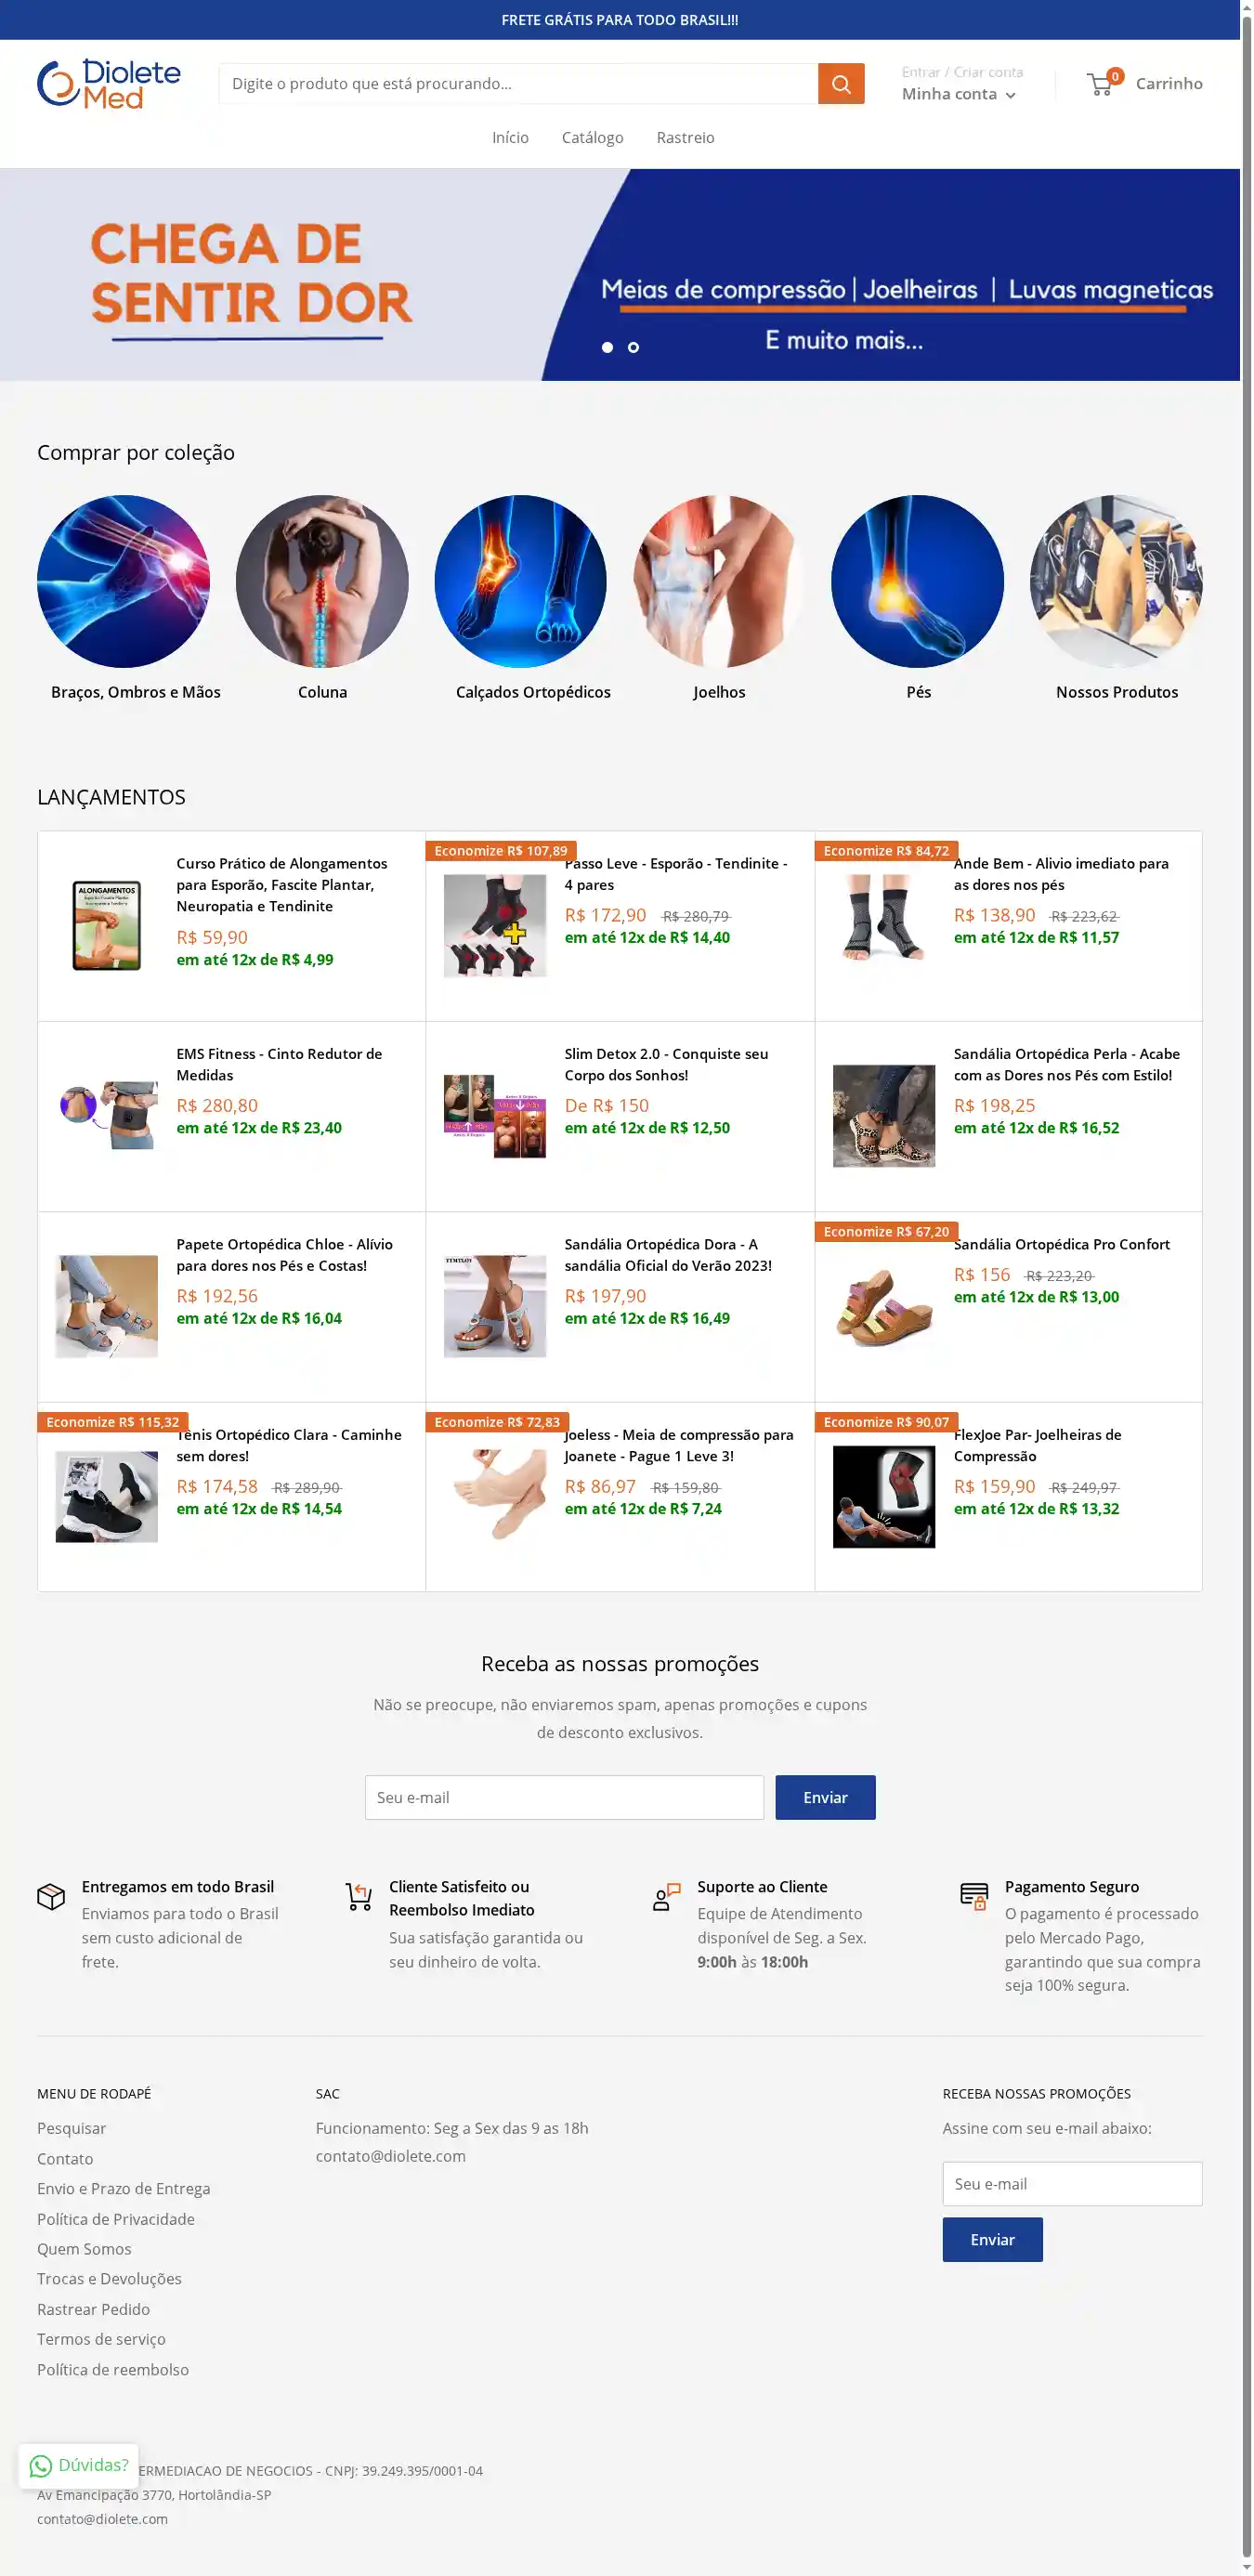Switch to the second banner slide dot
This screenshot has height=2576, width=1254.
633,347
